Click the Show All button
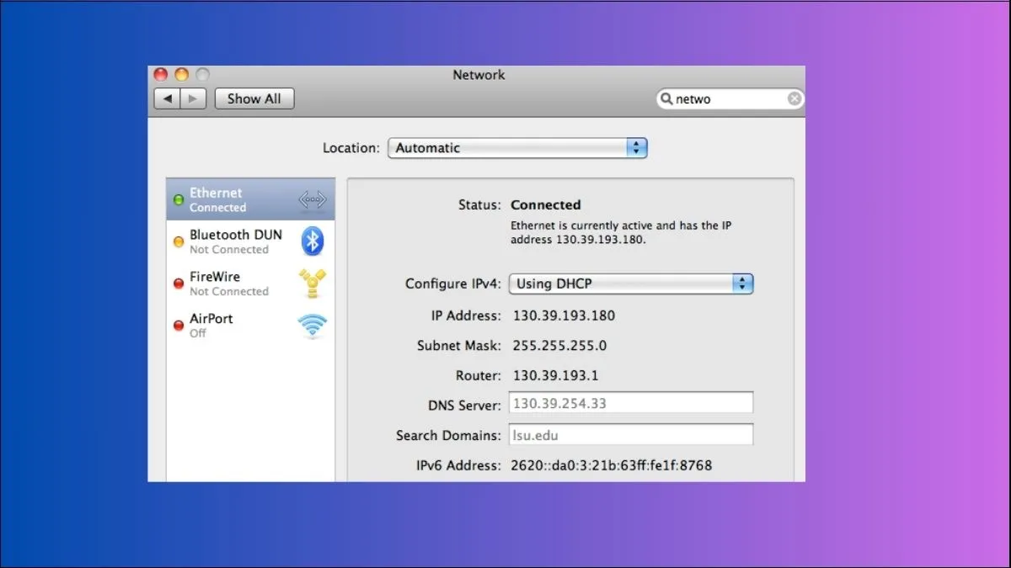 tap(254, 98)
